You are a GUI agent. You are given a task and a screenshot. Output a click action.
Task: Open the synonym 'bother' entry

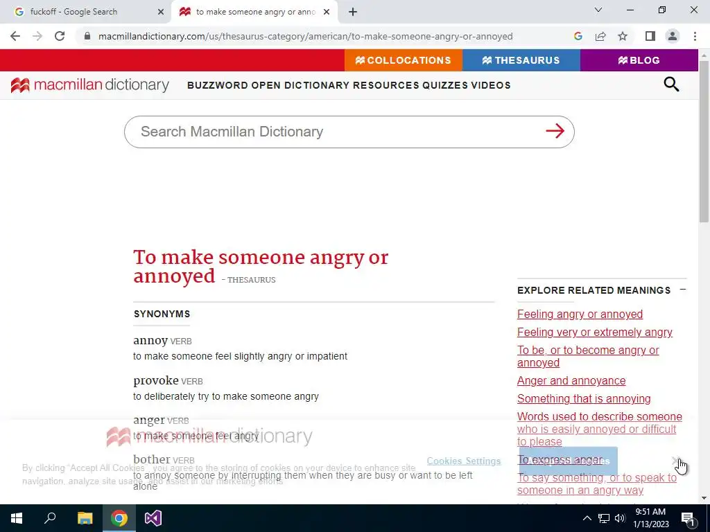coord(152,459)
